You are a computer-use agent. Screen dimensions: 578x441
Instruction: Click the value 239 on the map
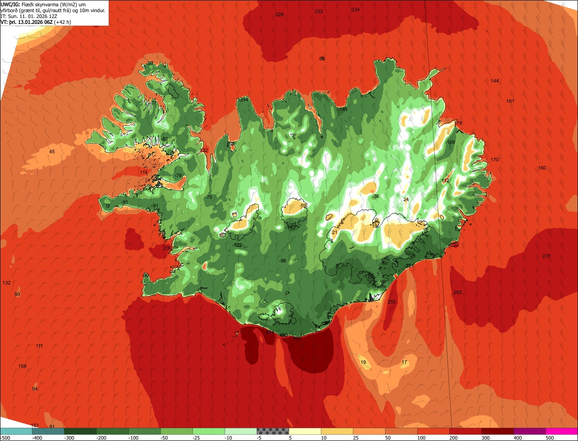pos(168,248)
